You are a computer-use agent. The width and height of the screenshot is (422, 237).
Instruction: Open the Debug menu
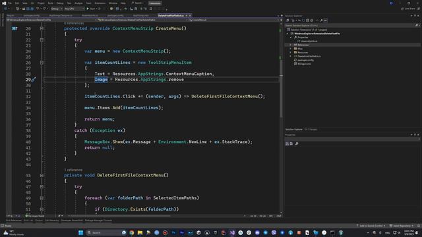click(x=60, y=3)
